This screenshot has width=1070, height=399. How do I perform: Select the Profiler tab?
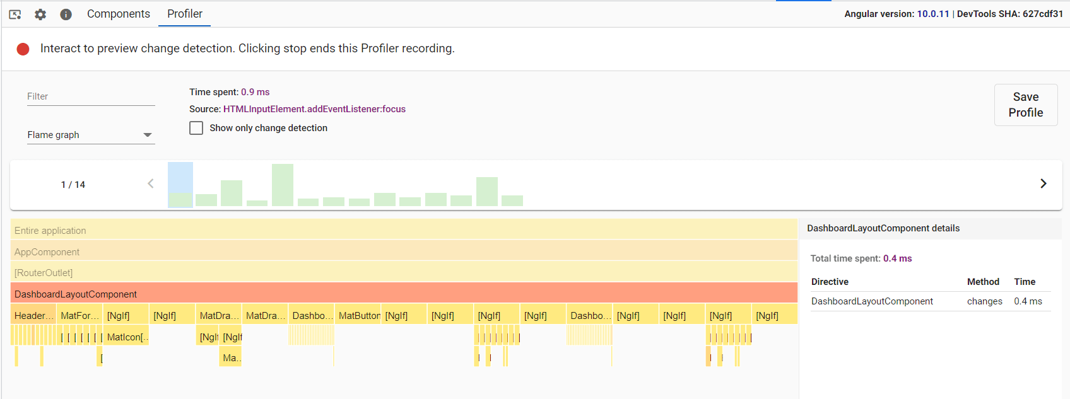point(185,14)
